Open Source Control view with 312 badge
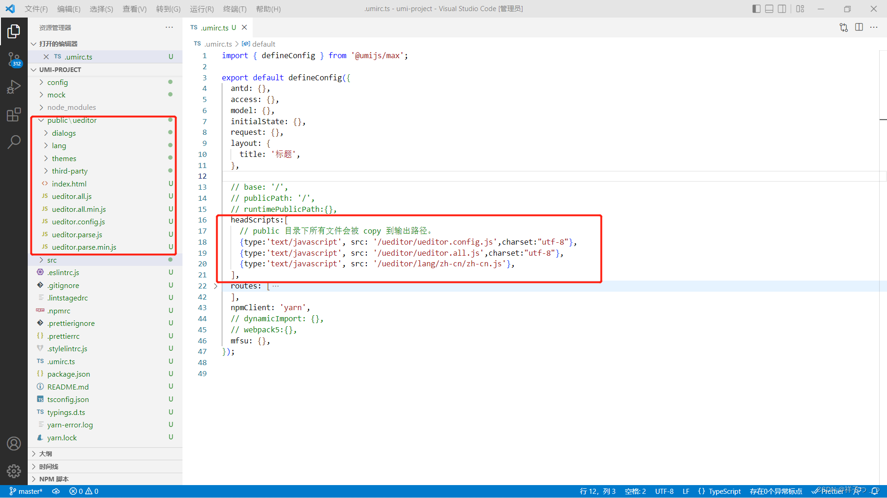The height and width of the screenshot is (498, 887). pyautogui.click(x=14, y=60)
